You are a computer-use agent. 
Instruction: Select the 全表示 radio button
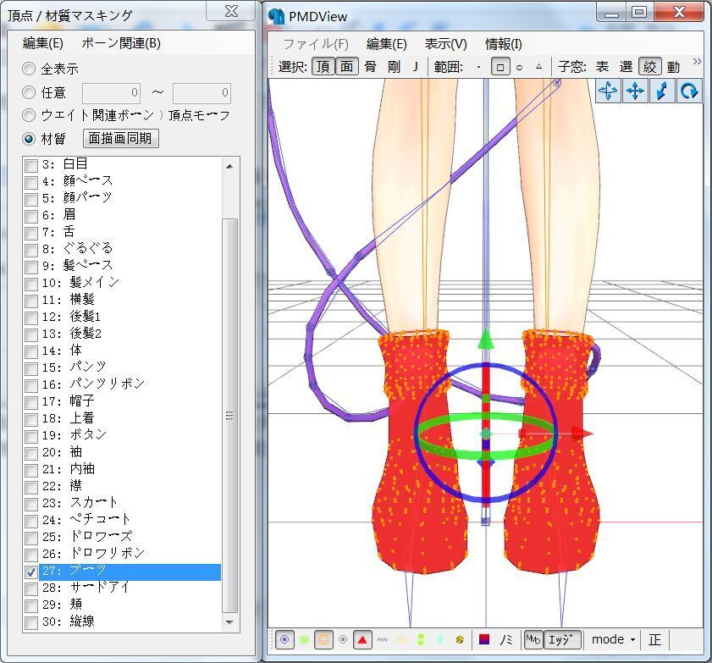(x=30, y=69)
